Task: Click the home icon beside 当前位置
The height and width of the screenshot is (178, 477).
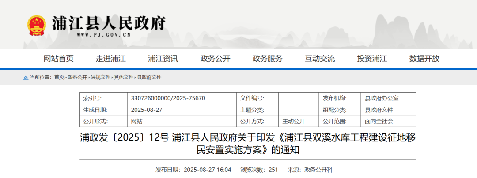Action: tap(26, 78)
